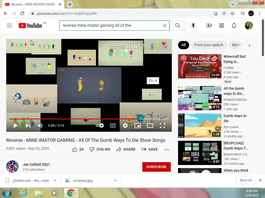Expand unnamed.jpg download options chevron

click(115, 180)
